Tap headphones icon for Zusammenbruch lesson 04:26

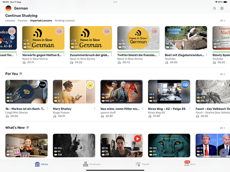point(71,62)
